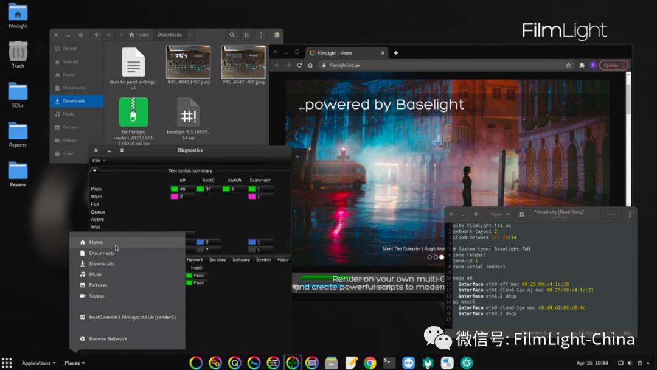Open the Chrome profile avatar

593,65
